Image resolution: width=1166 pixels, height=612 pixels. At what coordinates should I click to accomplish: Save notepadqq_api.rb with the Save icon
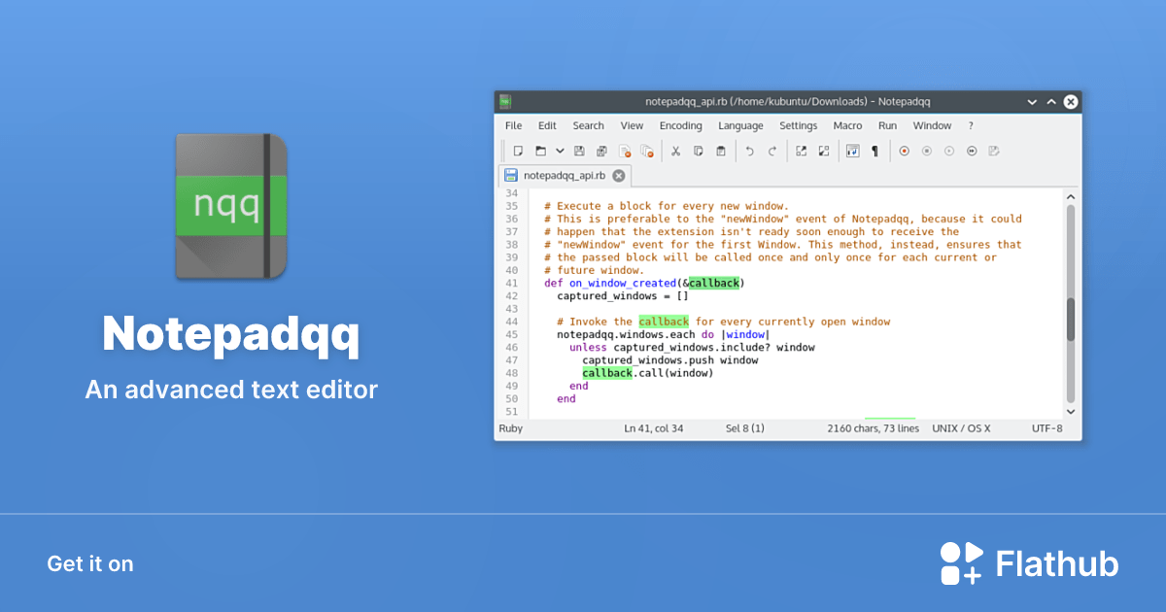(x=579, y=151)
